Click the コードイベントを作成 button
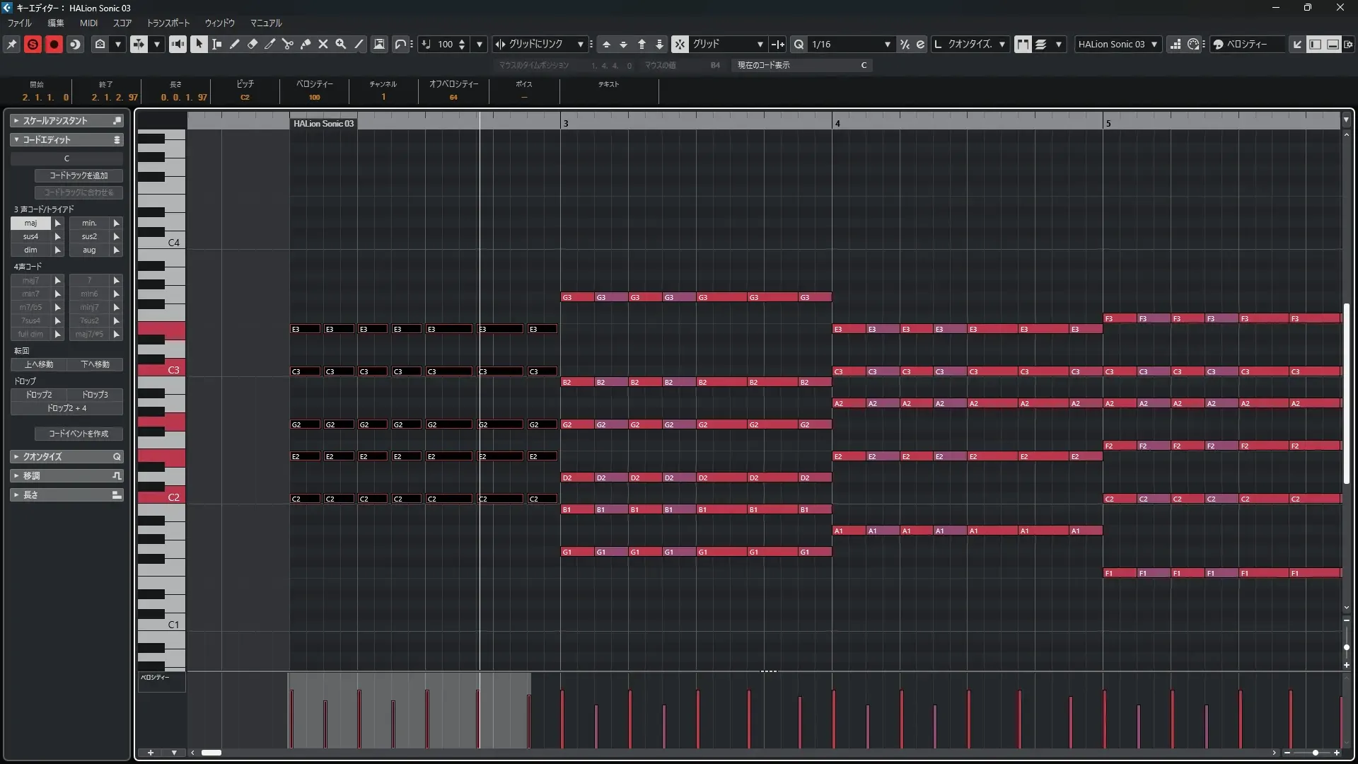 [79, 434]
